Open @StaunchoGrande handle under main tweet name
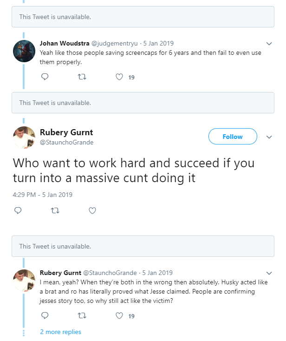Viewport: 286px width, 341px height. coord(66,142)
